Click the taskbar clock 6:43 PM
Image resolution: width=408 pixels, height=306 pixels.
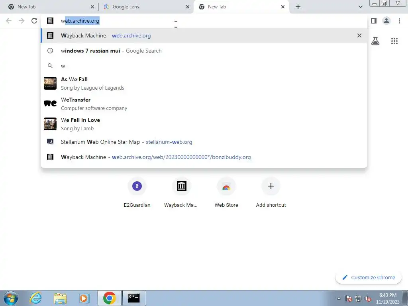click(388, 298)
